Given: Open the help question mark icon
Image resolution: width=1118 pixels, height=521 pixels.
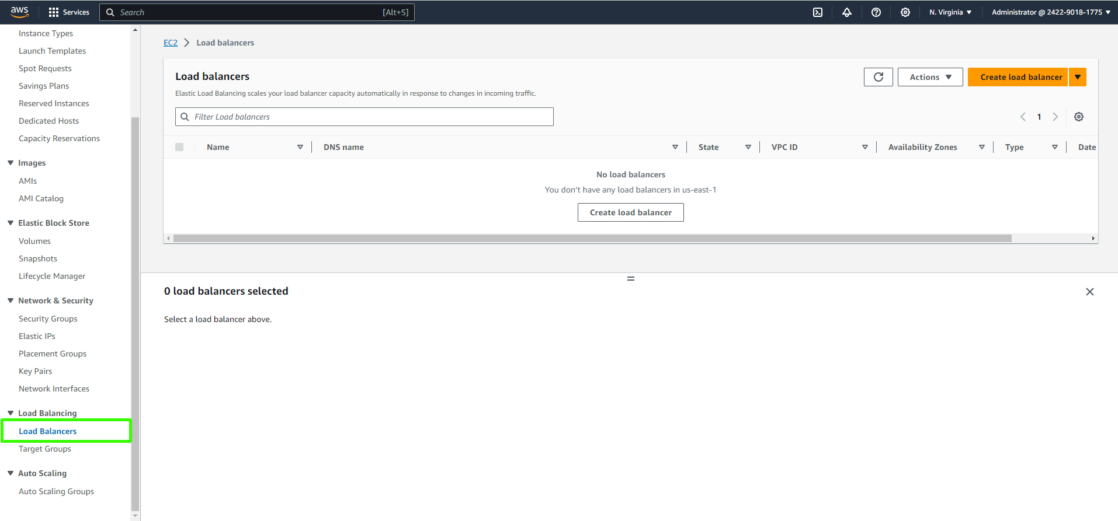Looking at the screenshot, I should tap(876, 12).
